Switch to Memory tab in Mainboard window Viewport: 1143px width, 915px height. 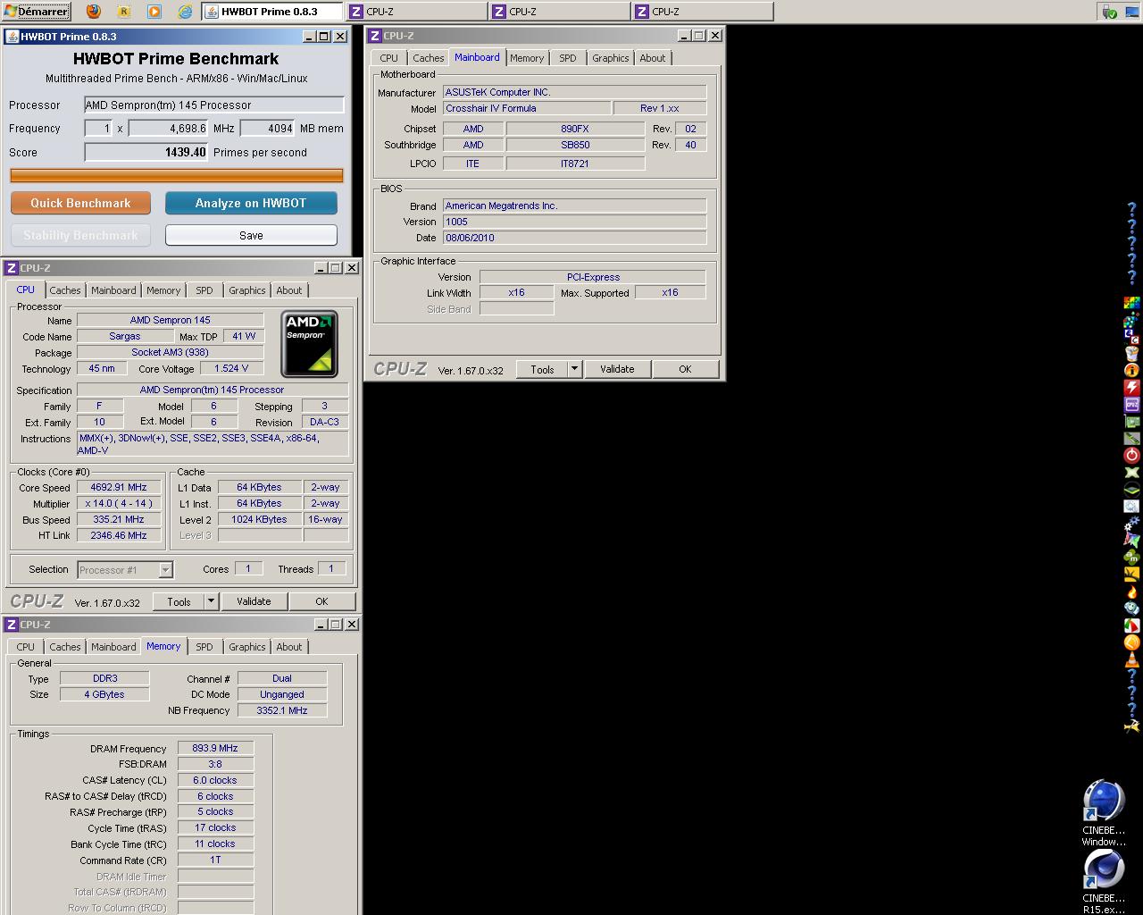tap(527, 58)
